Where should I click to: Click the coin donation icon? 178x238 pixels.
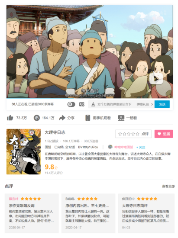point(37,118)
